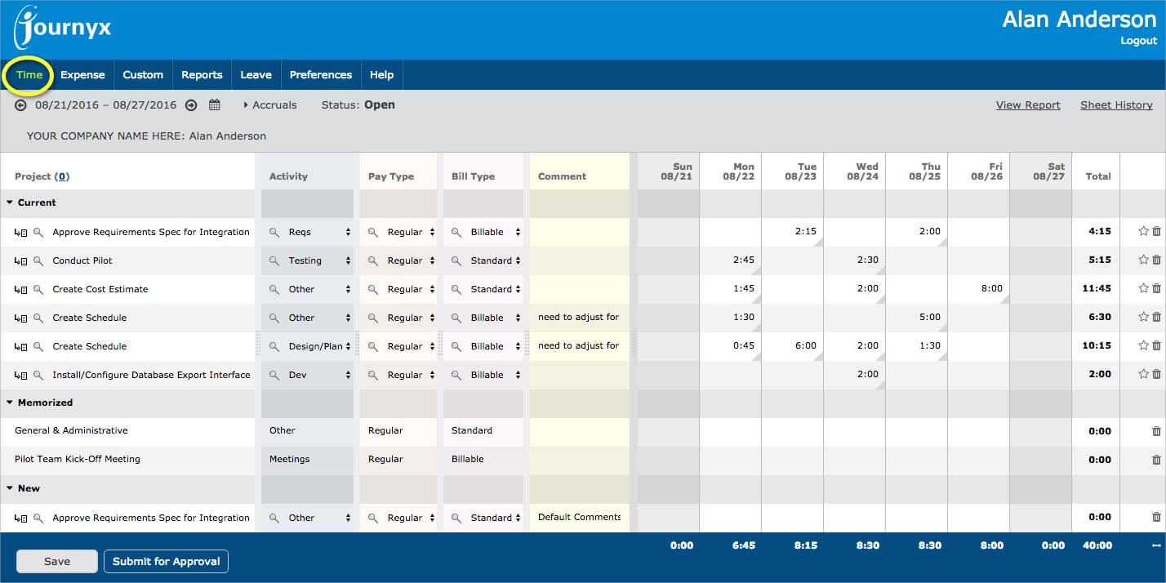Delete the Create Cost Estimate row via trash icon
This screenshot has height=583, width=1166.
pos(1158,288)
